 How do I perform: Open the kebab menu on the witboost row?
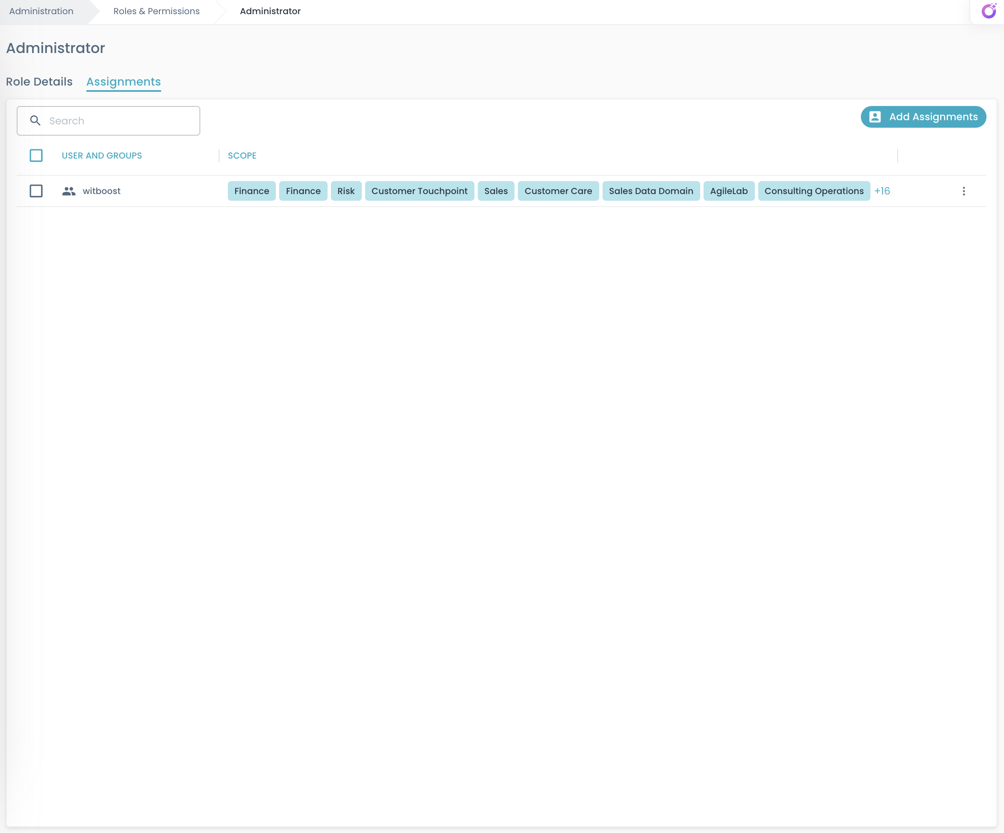pos(964,191)
